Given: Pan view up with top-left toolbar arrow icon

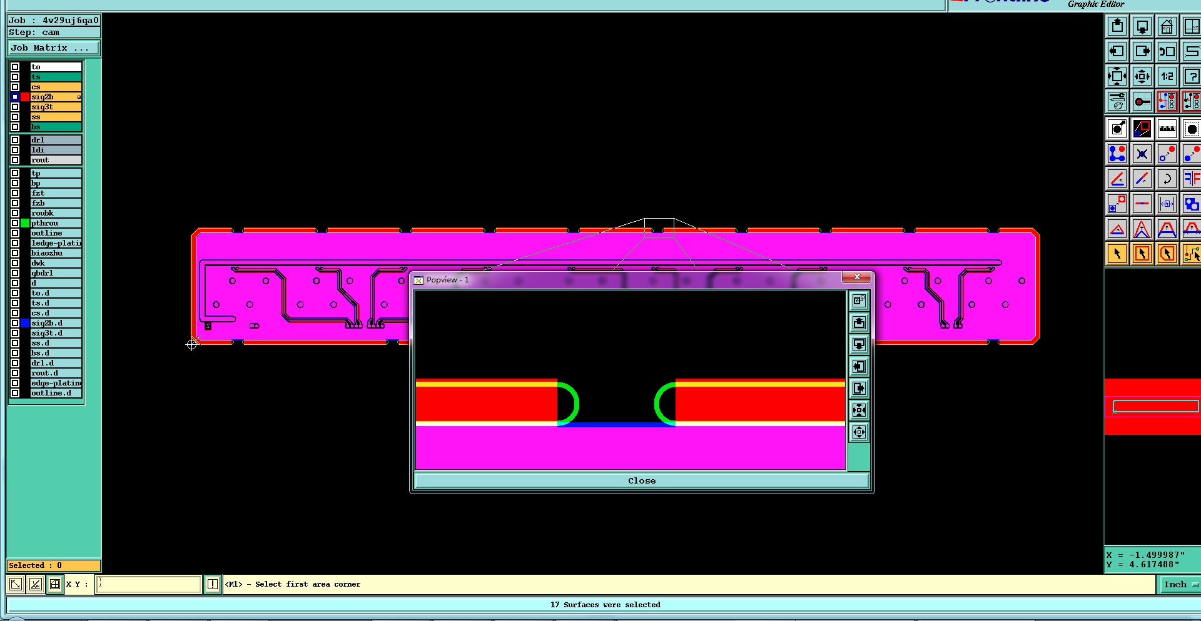Looking at the screenshot, I should 1117,26.
